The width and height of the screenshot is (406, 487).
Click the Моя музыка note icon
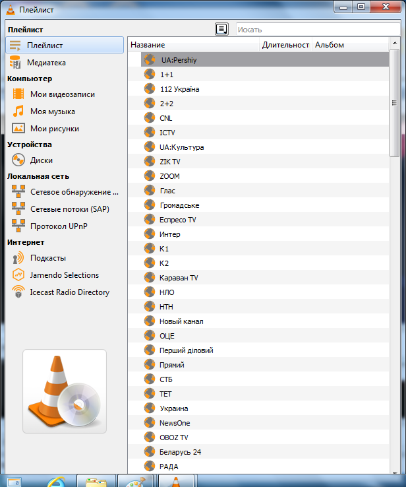18,111
